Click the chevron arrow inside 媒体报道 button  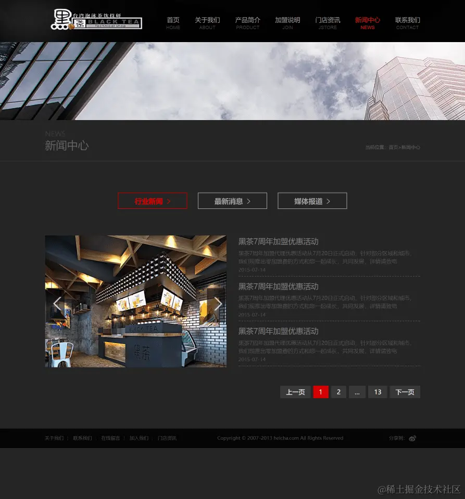coord(329,201)
